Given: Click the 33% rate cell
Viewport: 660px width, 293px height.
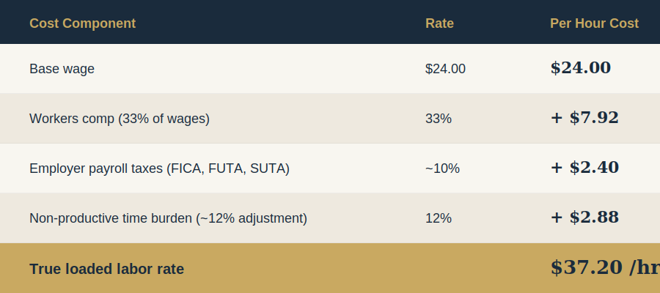Looking at the screenshot, I should coord(438,119).
